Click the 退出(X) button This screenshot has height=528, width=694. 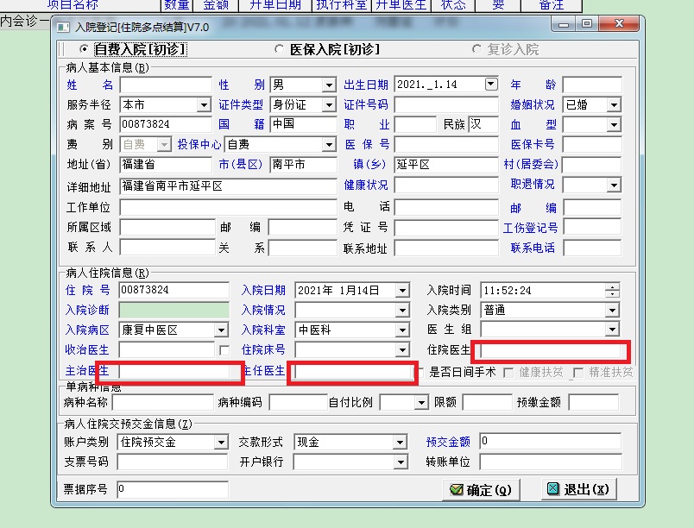(x=579, y=489)
